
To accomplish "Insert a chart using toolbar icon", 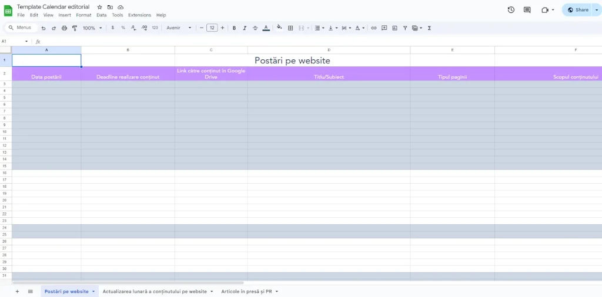I will pyautogui.click(x=394, y=28).
